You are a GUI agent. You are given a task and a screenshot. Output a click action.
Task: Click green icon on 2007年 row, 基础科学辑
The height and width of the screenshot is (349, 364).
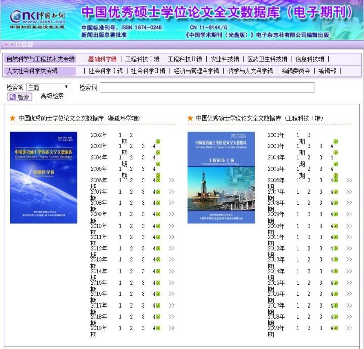158,192
